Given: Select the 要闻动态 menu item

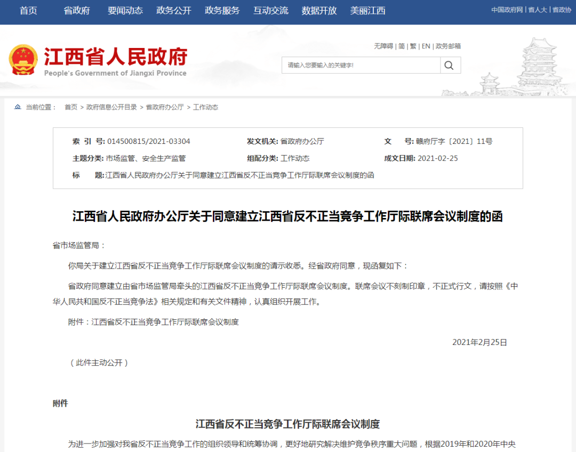Looking at the screenshot, I should point(125,10).
